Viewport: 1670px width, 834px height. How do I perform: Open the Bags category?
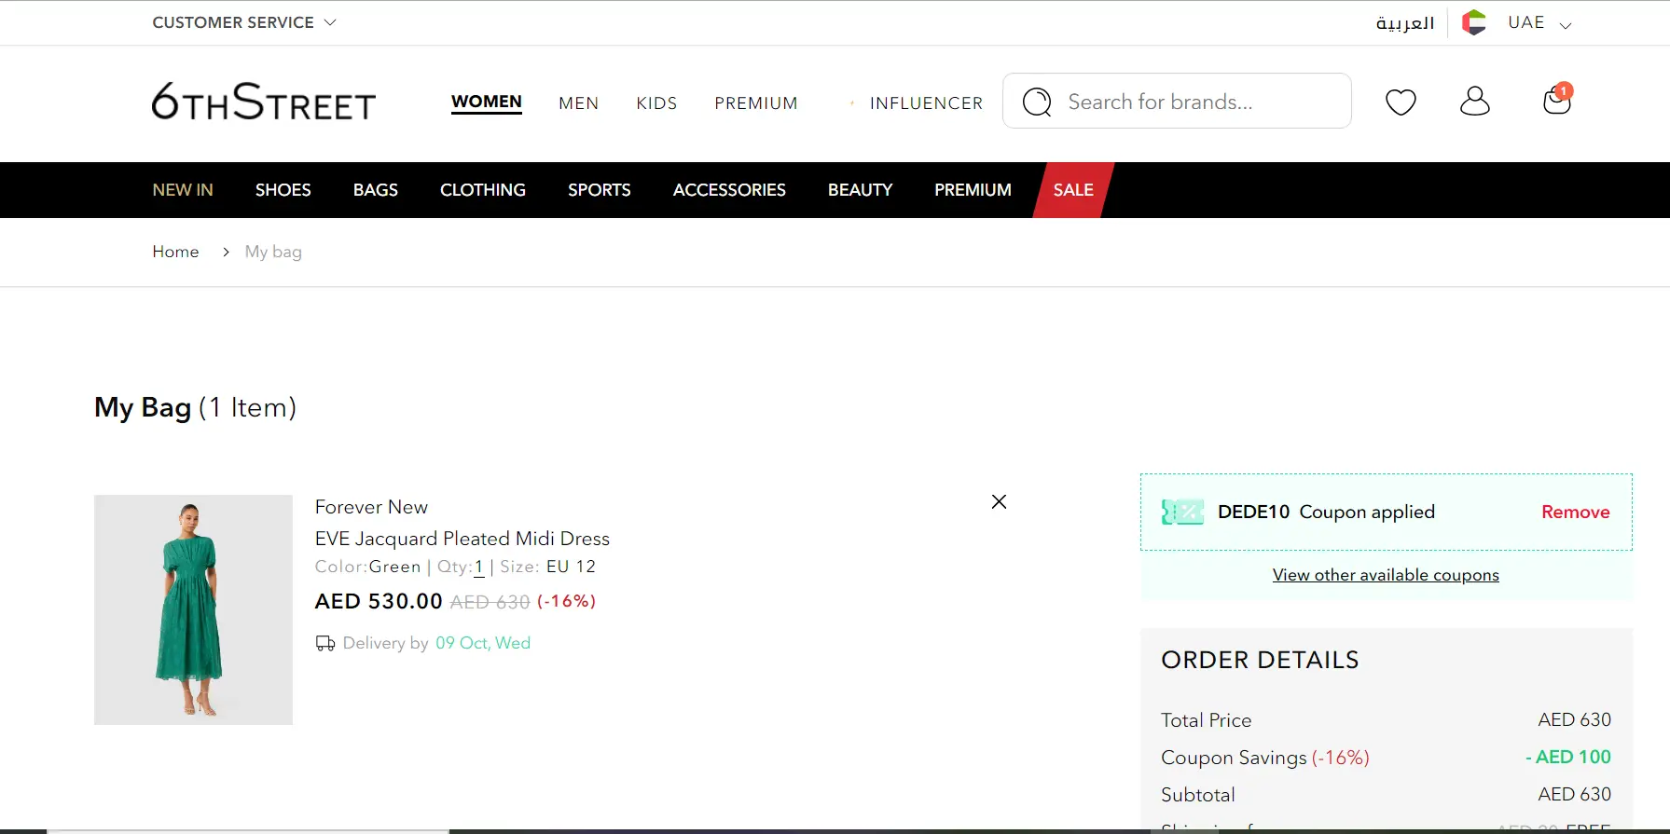(376, 190)
